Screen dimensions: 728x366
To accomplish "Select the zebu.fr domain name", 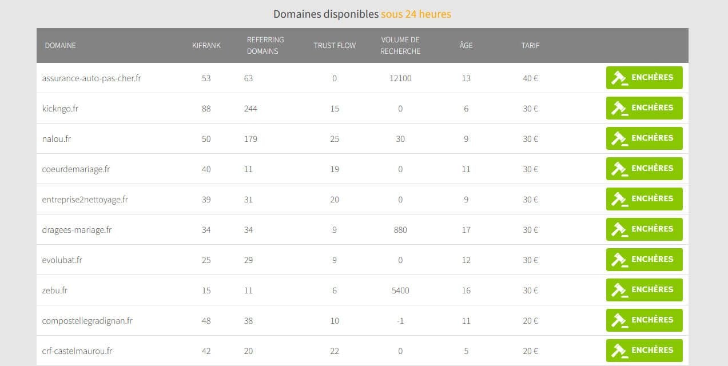I will [x=55, y=291].
